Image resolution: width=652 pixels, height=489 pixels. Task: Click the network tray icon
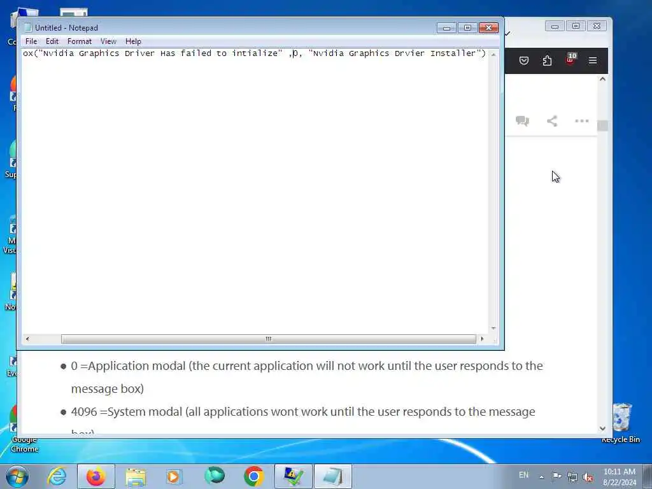572,477
